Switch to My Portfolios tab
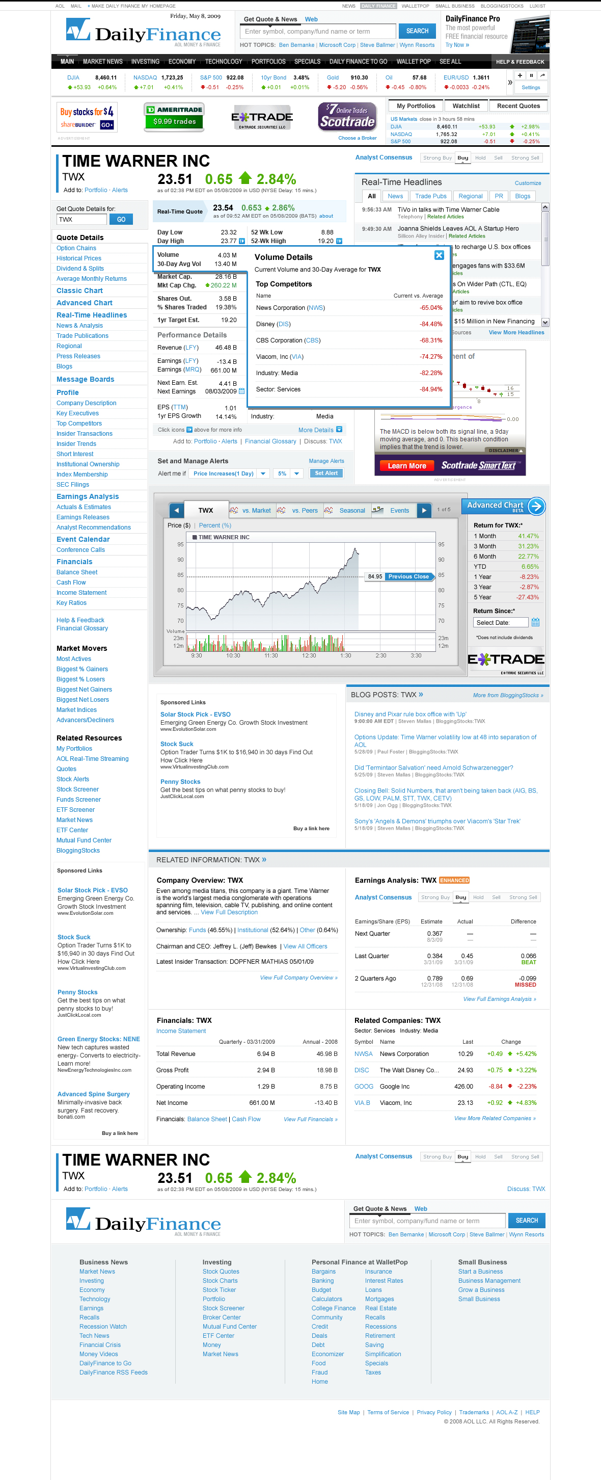 click(x=416, y=105)
